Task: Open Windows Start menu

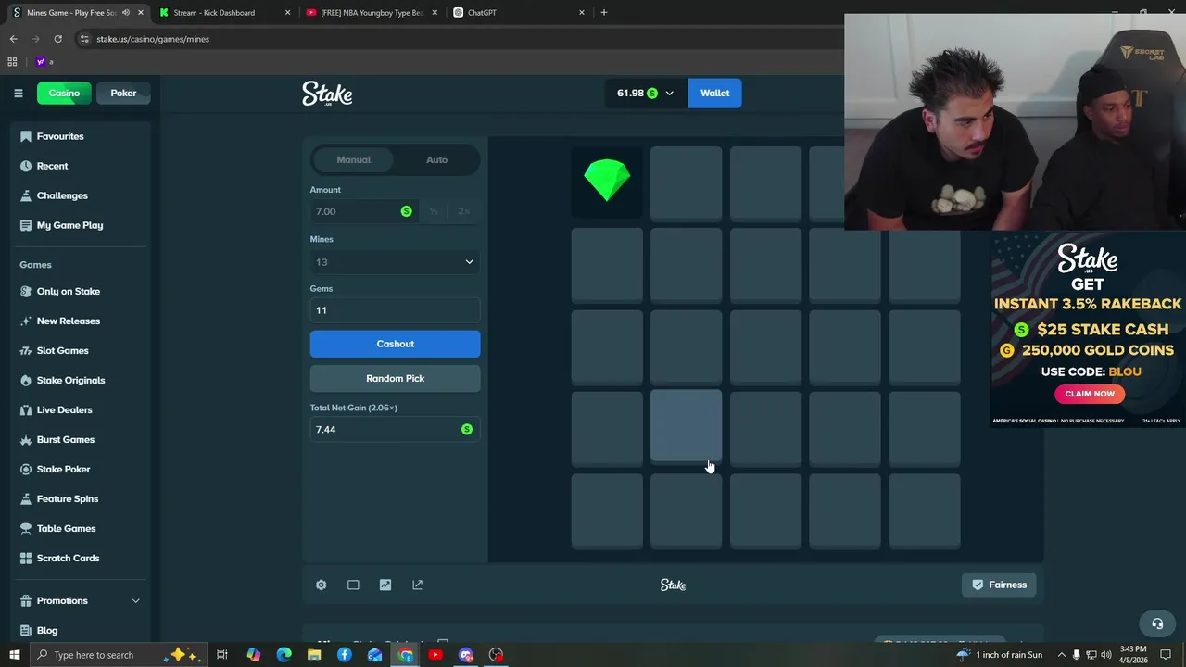Action: (x=14, y=655)
